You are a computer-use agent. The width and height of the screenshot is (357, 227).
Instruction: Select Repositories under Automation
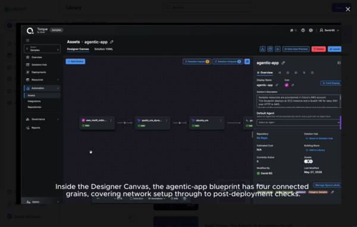click(35, 107)
